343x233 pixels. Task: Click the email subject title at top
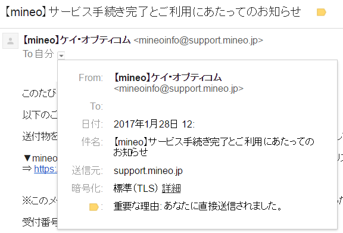(x=152, y=12)
